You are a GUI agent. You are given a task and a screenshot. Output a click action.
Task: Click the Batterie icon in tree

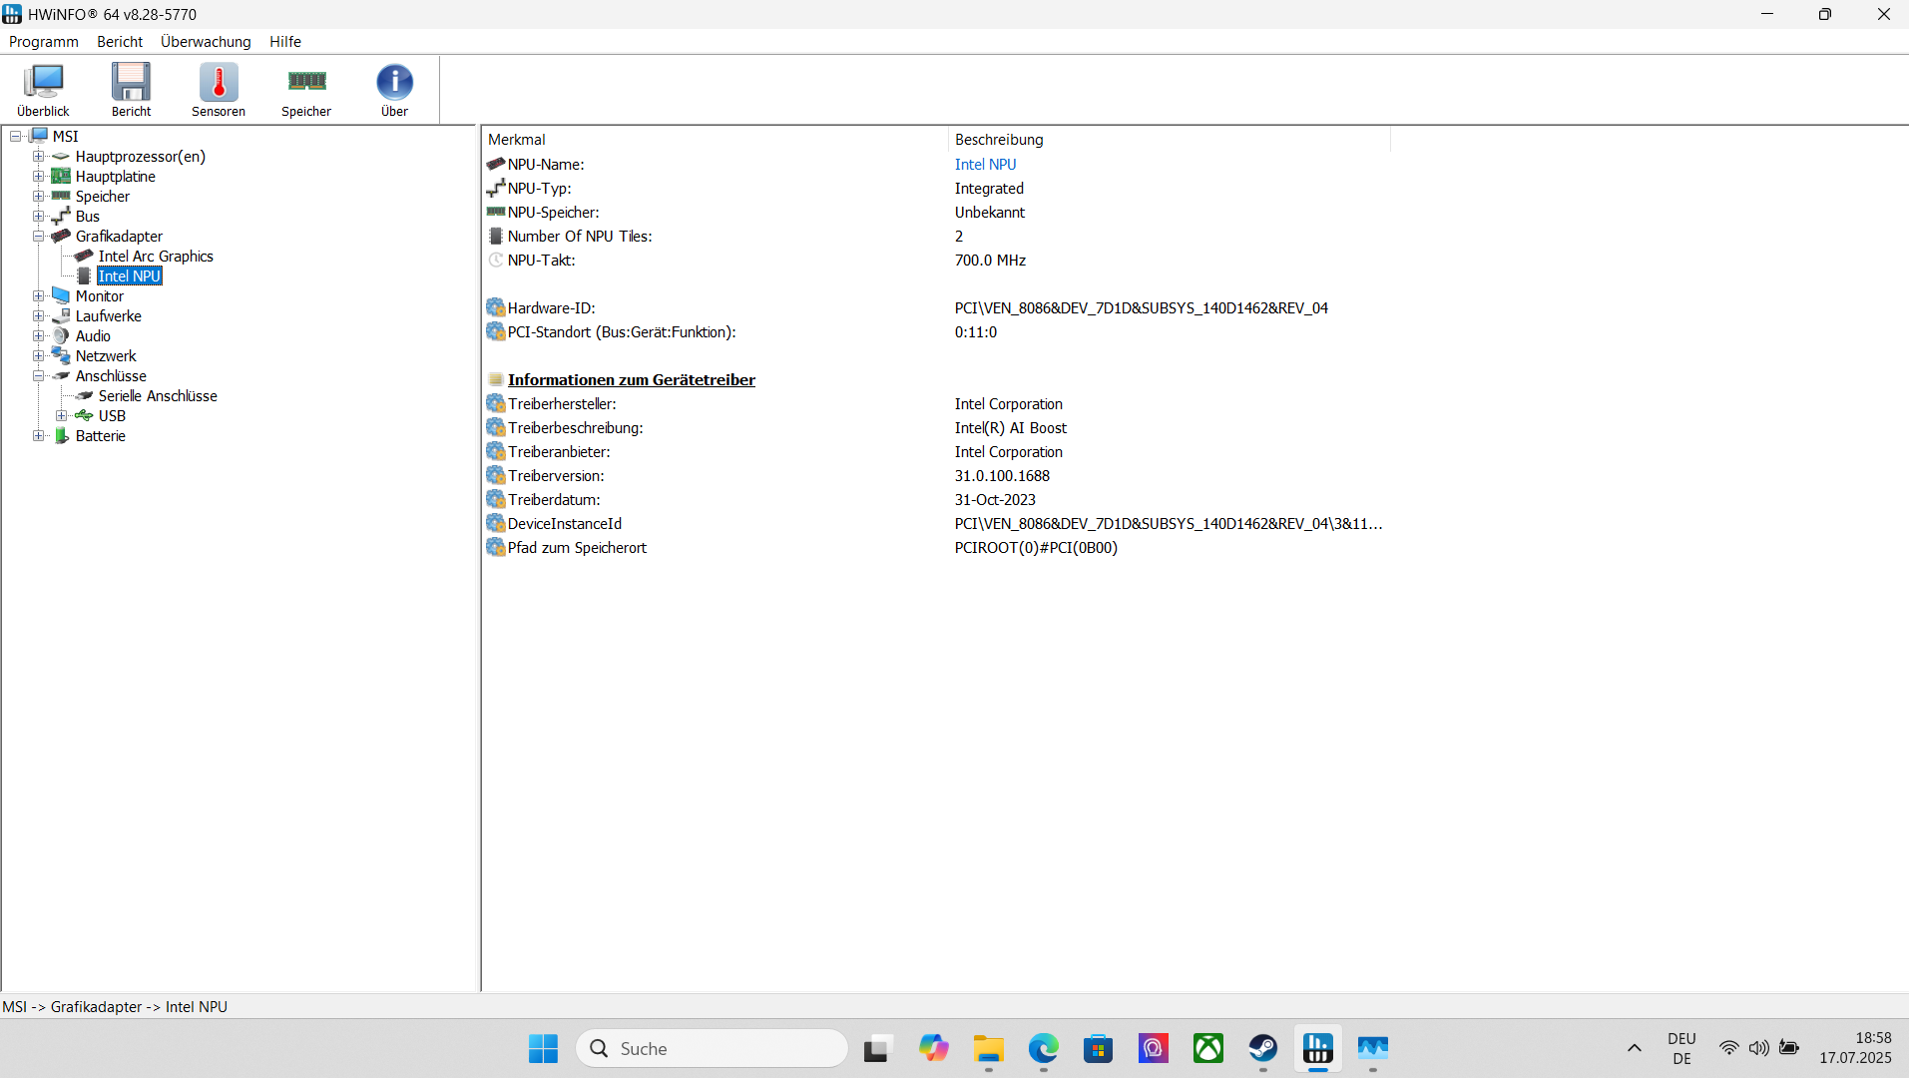click(61, 435)
